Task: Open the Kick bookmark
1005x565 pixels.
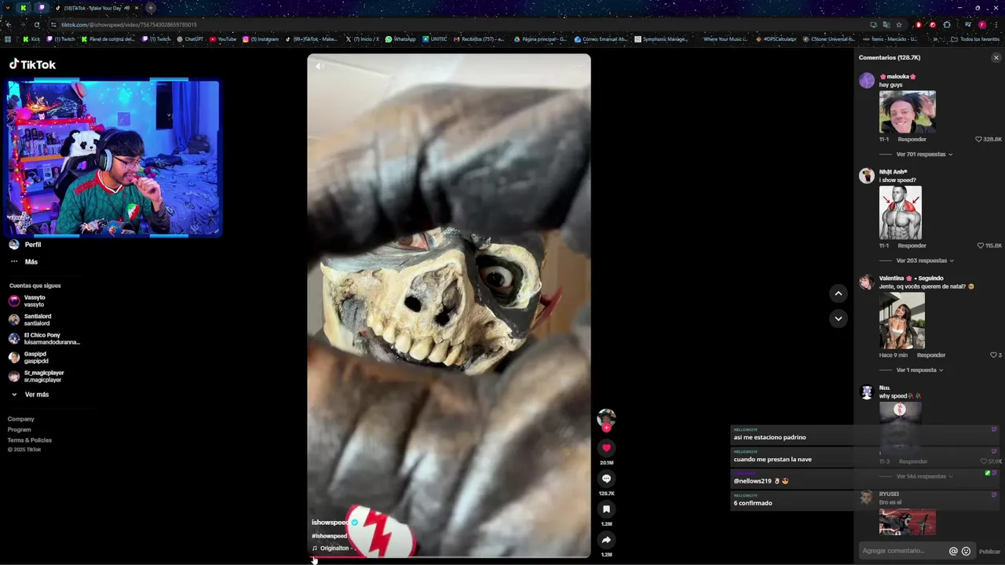Action: [x=31, y=38]
